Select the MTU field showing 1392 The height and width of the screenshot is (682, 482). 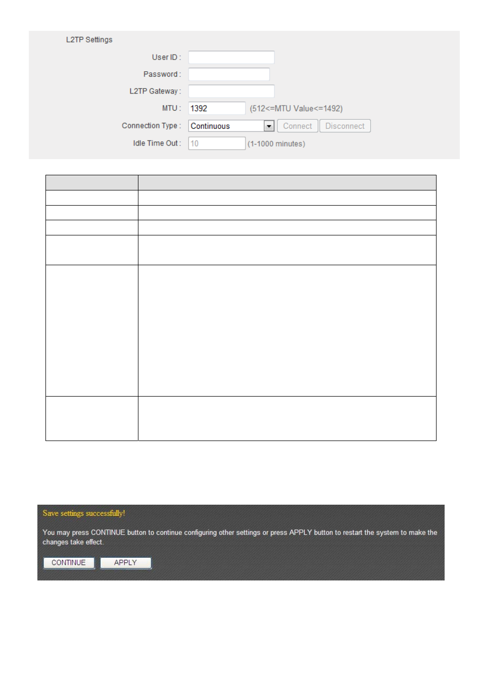(217, 108)
